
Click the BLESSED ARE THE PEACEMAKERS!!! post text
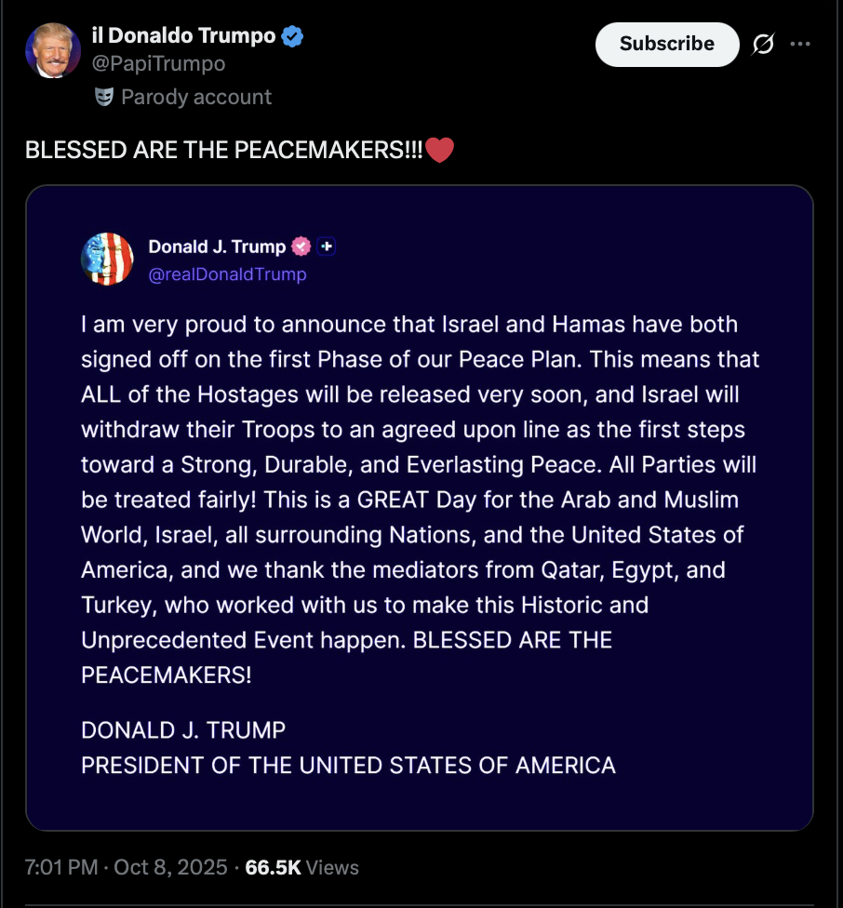tap(223, 151)
